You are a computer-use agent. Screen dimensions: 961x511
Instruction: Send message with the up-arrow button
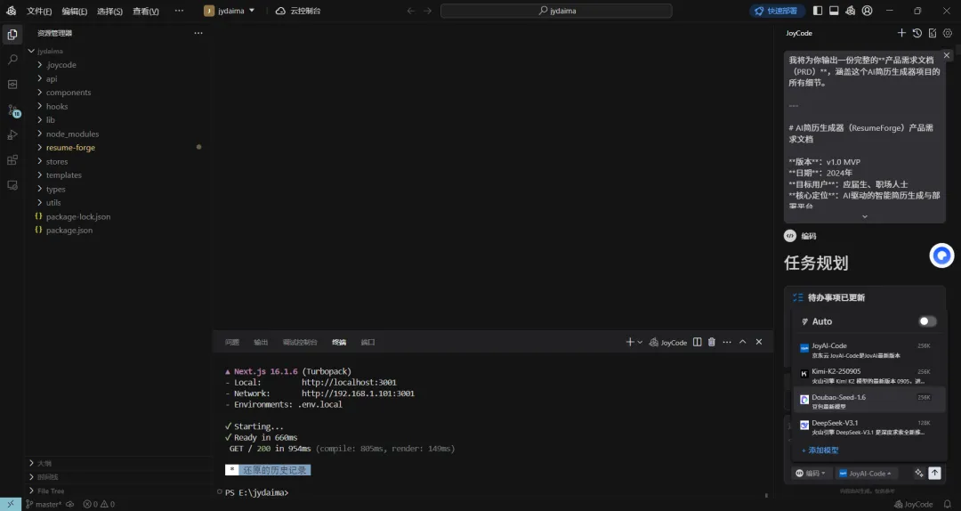pos(934,473)
